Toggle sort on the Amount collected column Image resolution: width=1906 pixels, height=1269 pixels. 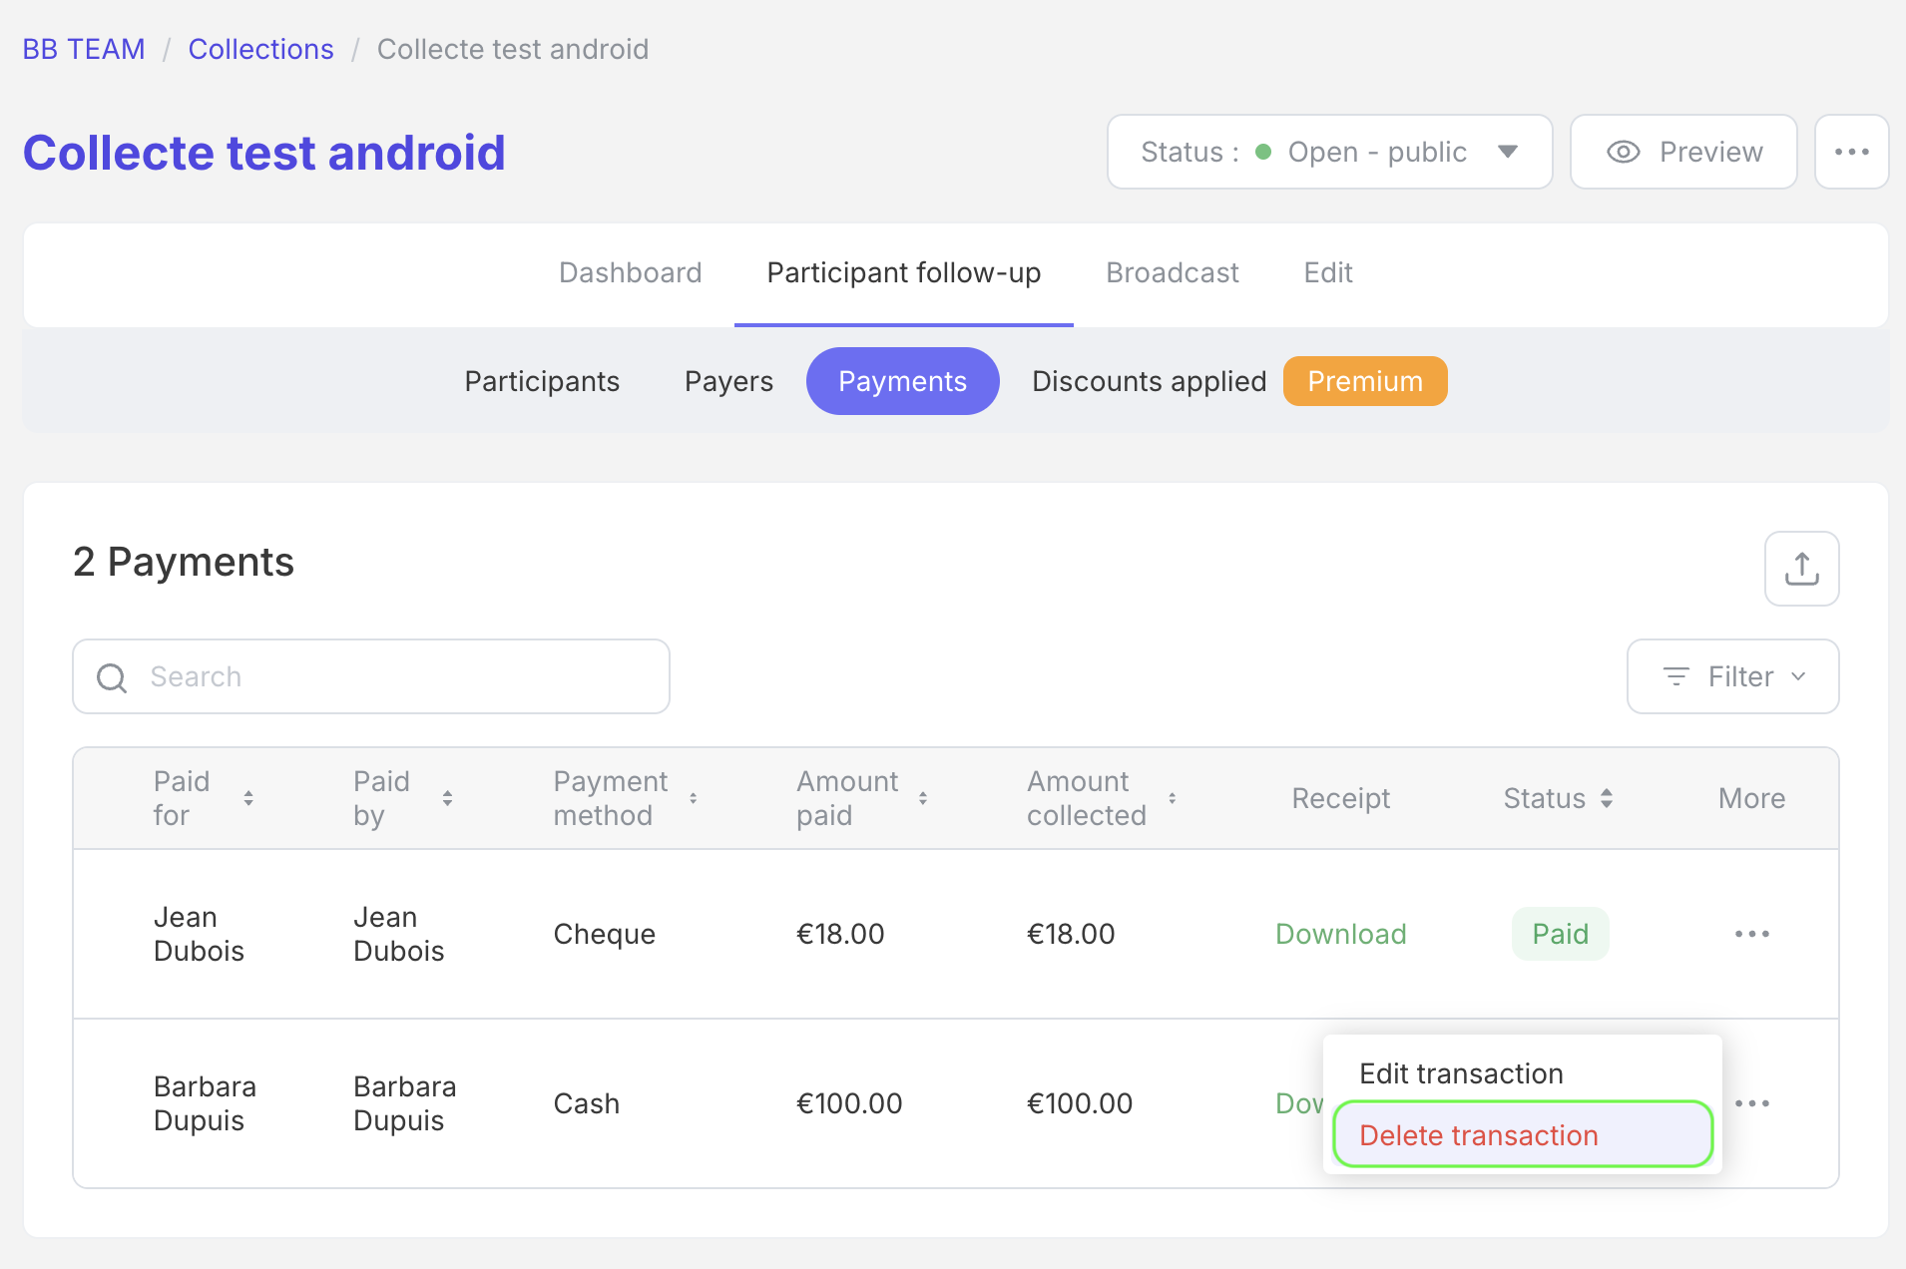[x=1173, y=798]
